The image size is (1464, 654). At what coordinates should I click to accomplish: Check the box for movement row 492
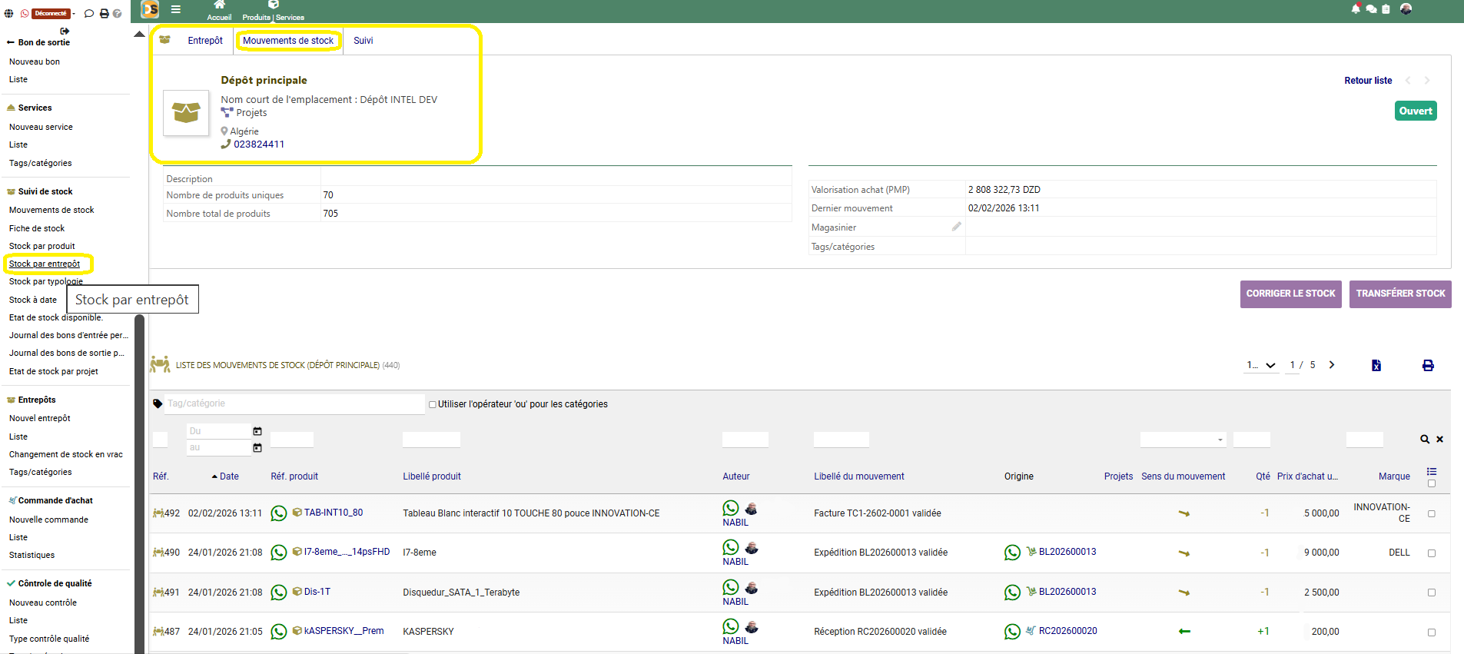1431,513
